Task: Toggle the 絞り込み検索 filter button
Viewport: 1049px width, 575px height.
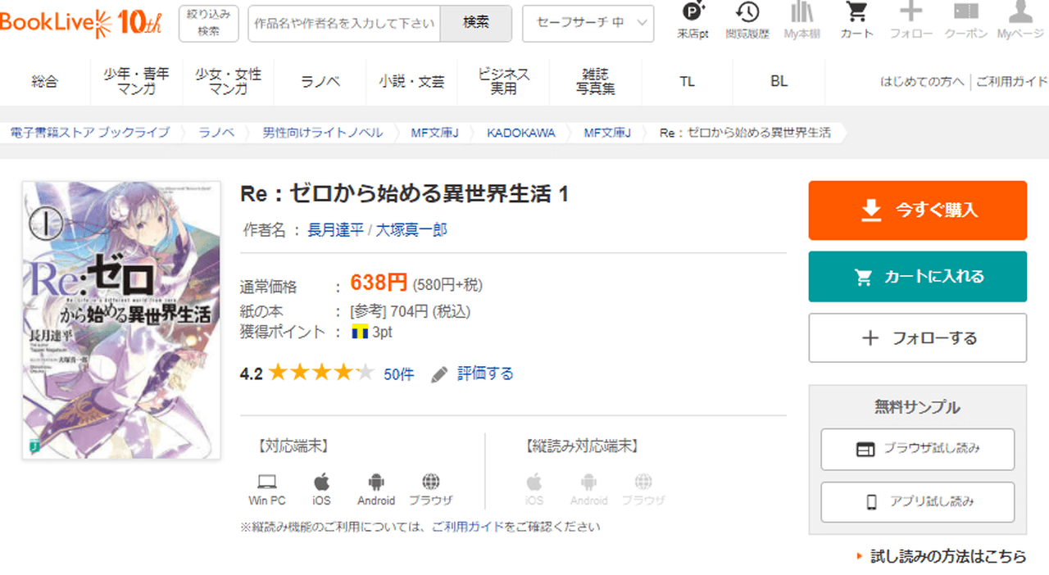Action: pyautogui.click(x=208, y=24)
